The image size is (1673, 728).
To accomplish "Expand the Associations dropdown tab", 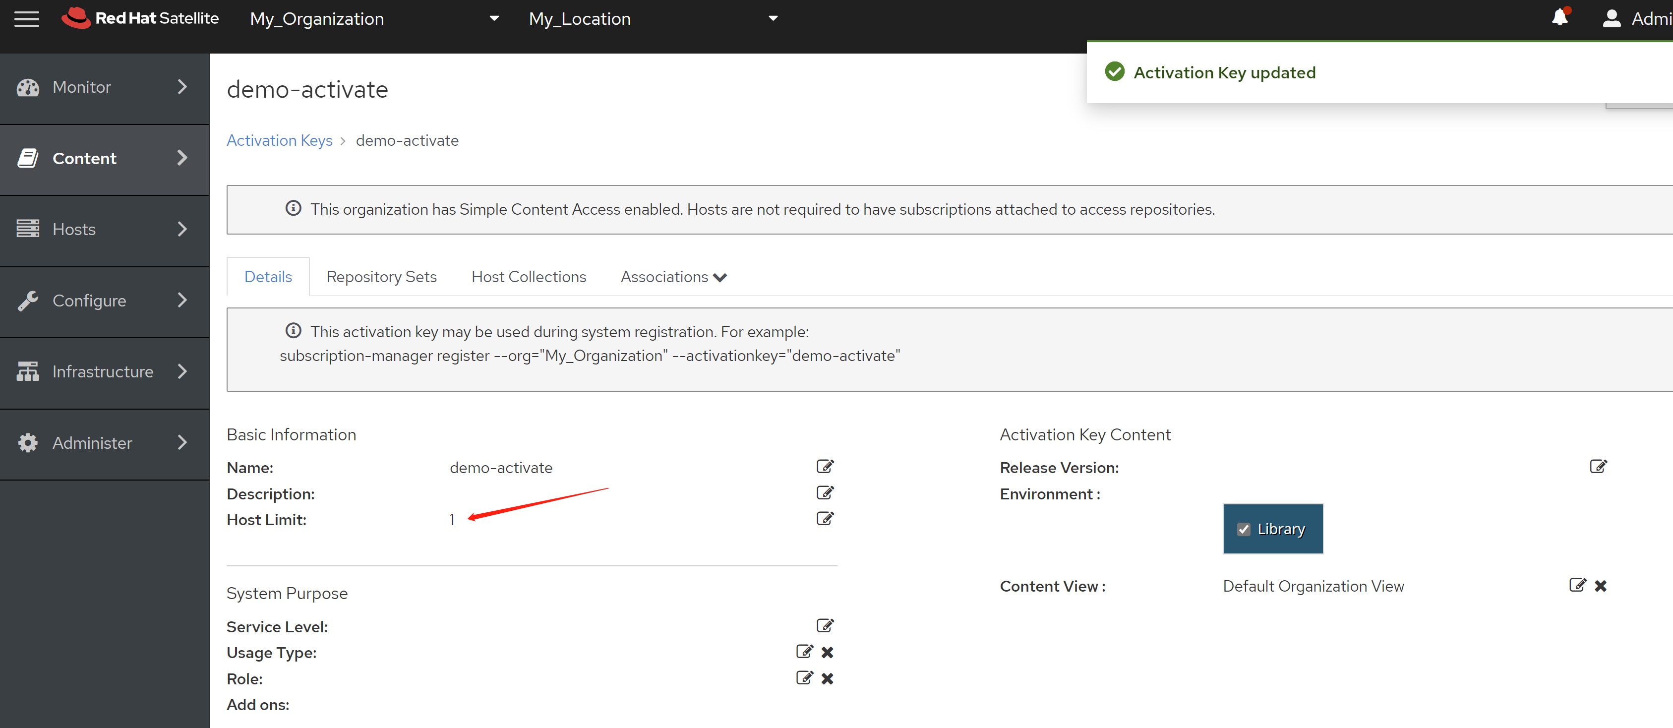I will [673, 277].
